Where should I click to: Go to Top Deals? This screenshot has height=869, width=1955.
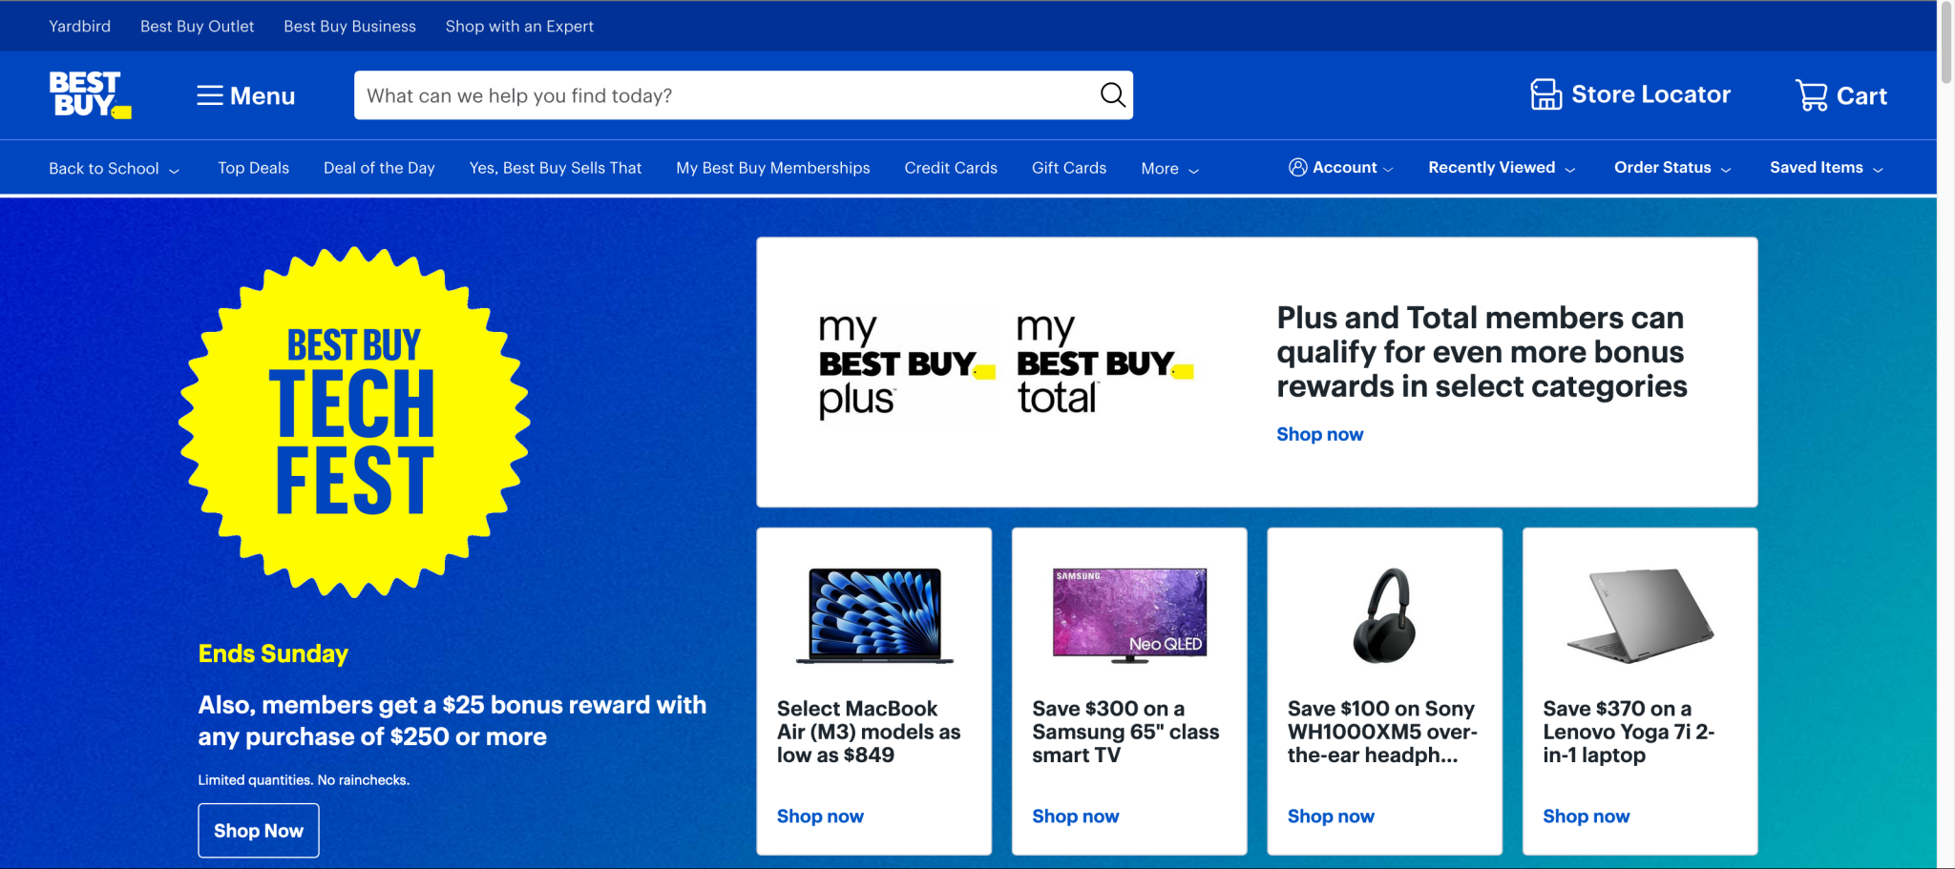coord(253,168)
